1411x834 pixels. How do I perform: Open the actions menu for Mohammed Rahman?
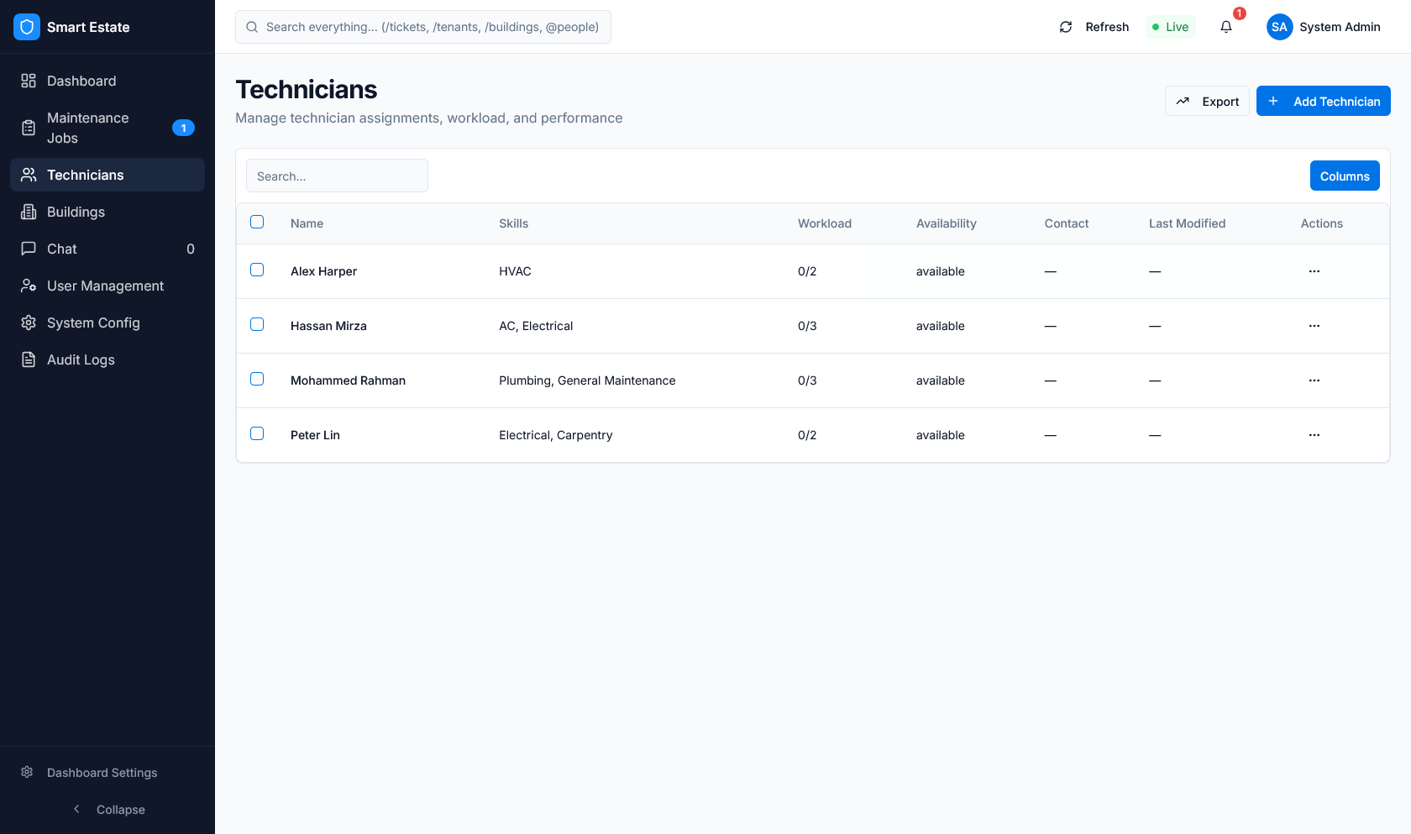(1314, 380)
